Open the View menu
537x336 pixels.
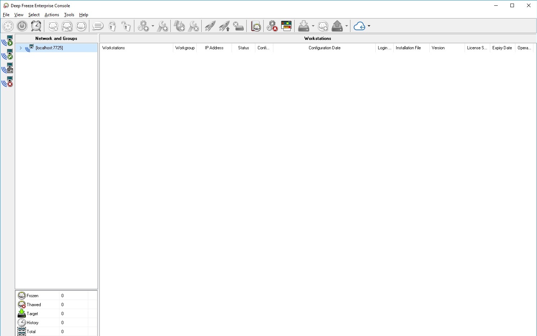(x=19, y=15)
